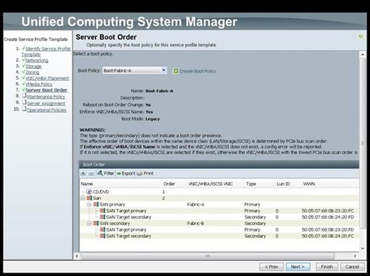Click the vertical scrollbar up arrow

click(363, 55)
